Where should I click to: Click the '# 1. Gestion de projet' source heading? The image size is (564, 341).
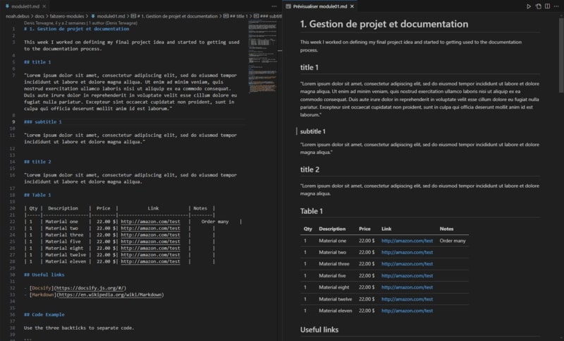click(76, 29)
